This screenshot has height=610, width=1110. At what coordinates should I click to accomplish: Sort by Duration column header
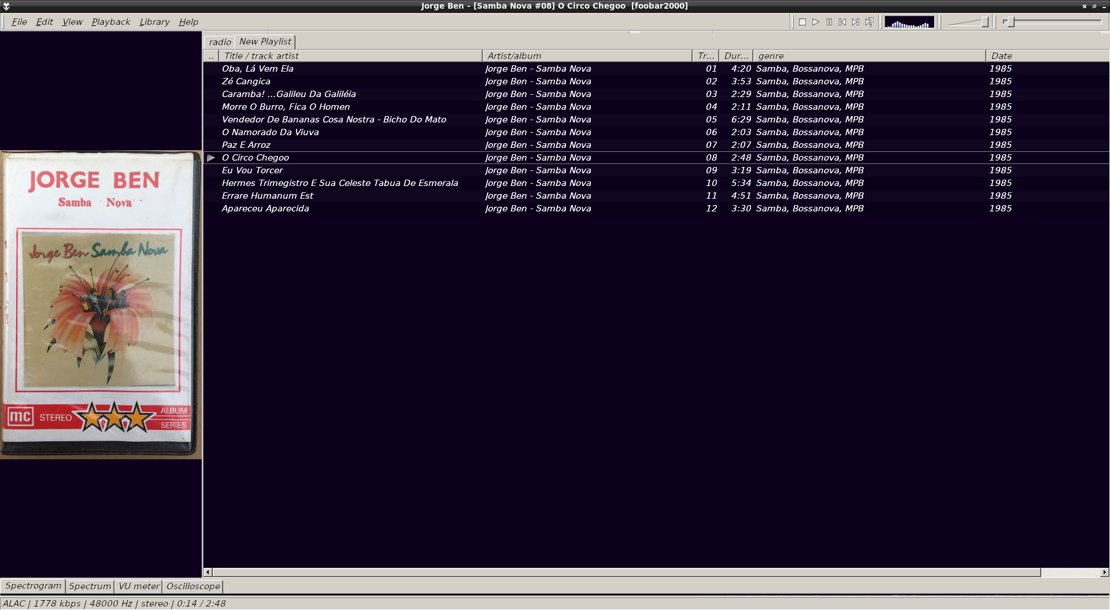pos(736,56)
